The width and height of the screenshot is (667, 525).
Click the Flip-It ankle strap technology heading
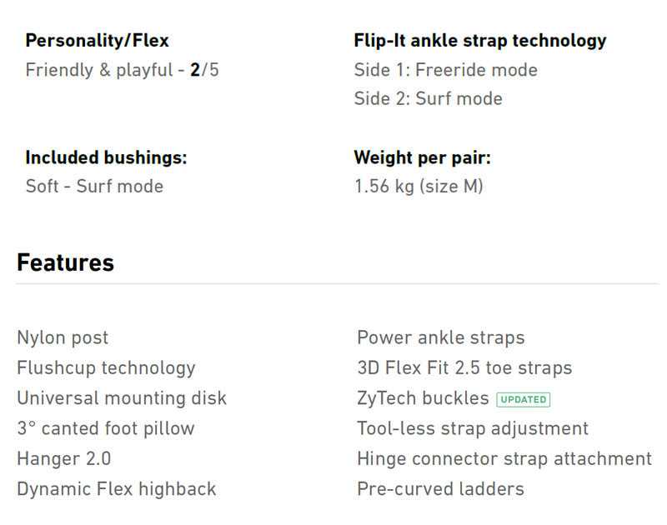pyautogui.click(x=480, y=41)
